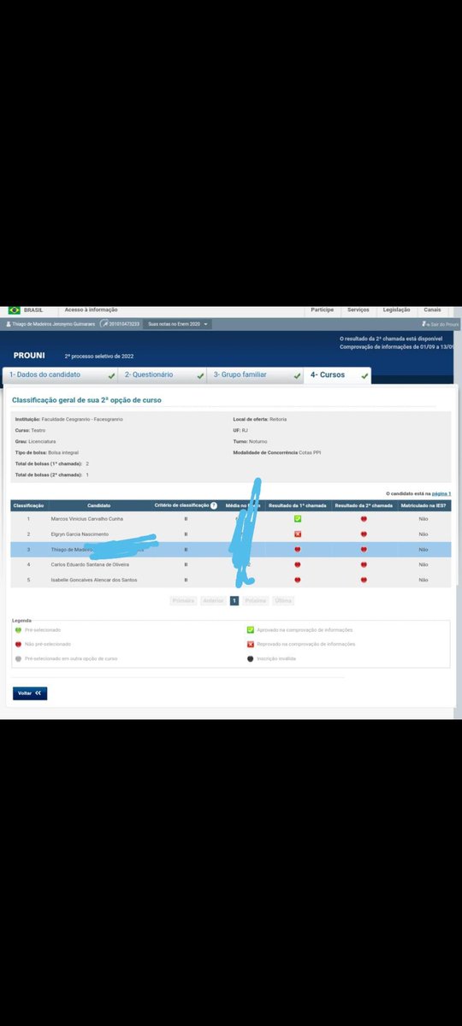The image size is (462, 1026).
Task: Click help icon next to Critério de classificação
Action: (214, 505)
